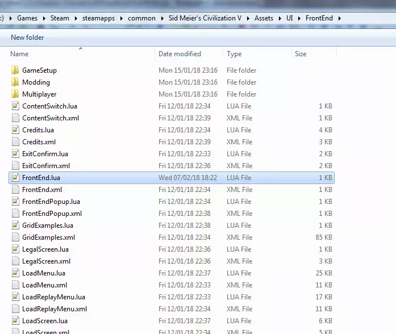Image resolution: width=396 pixels, height=334 pixels.
Task: Select the Credits.xml file name
Action: click(39, 142)
